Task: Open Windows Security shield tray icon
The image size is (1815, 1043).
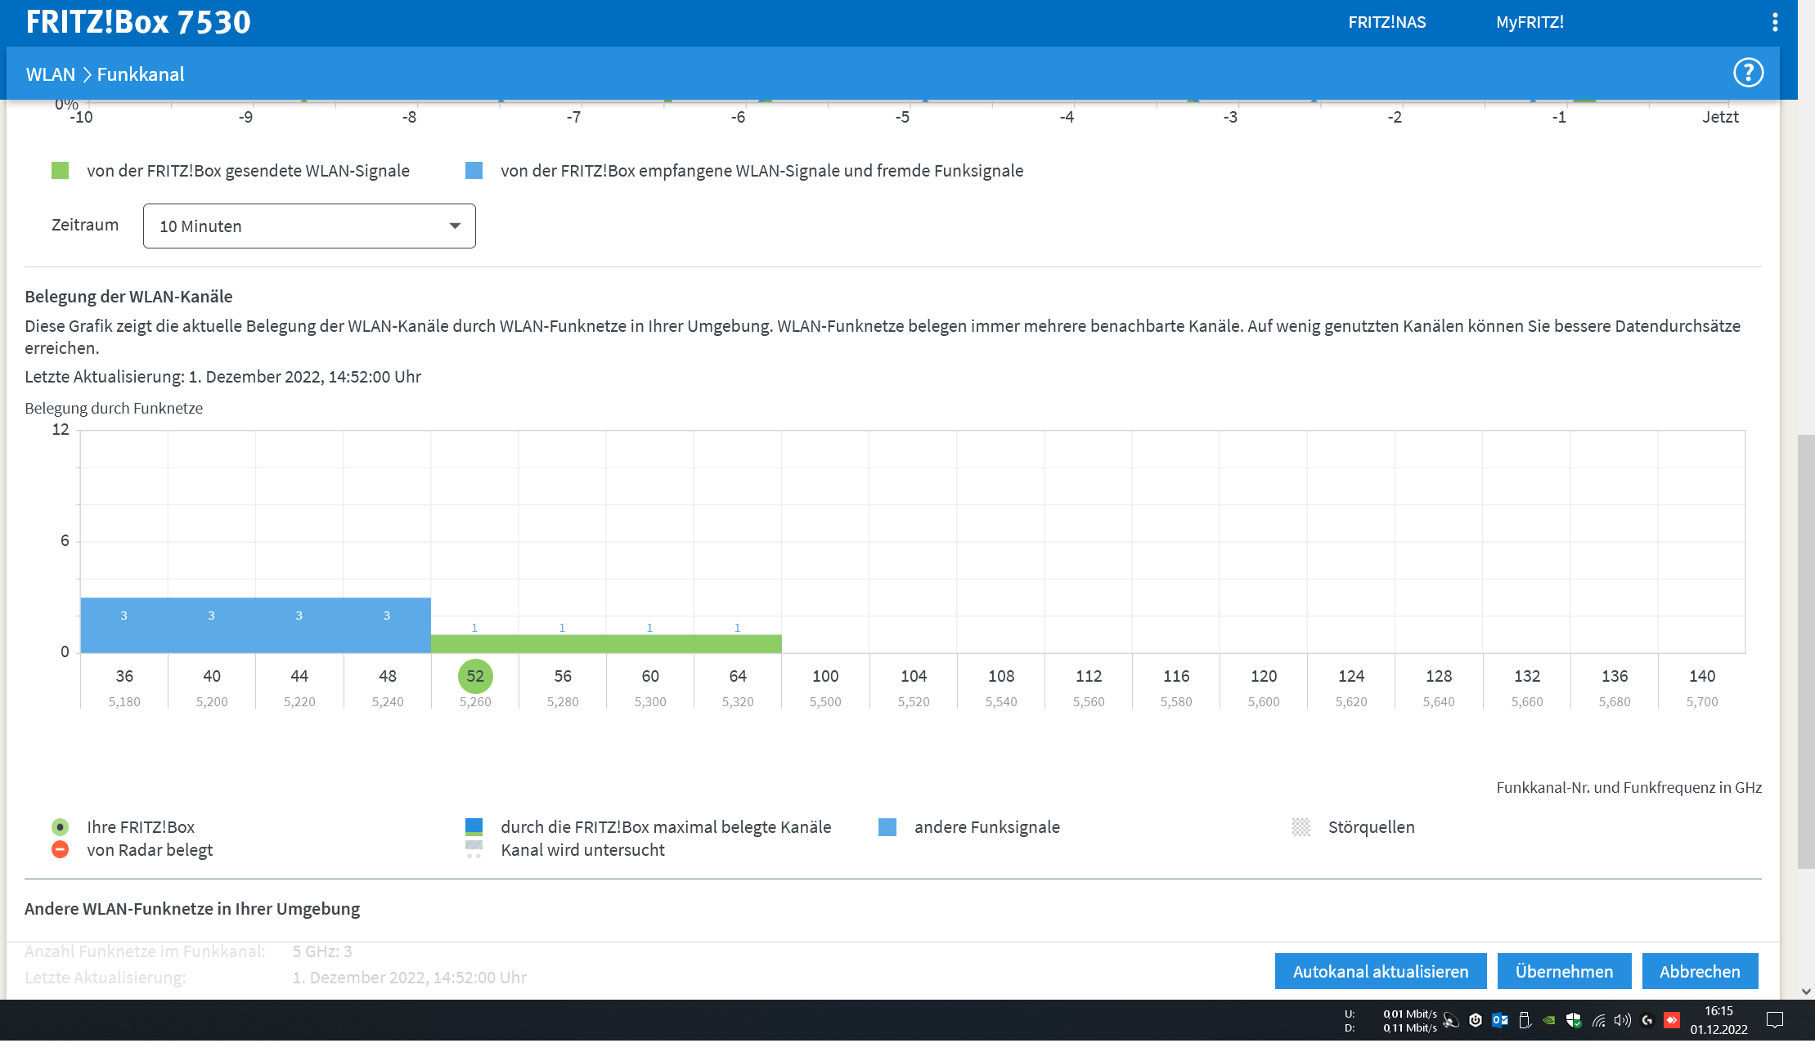Action: pos(1573,1019)
